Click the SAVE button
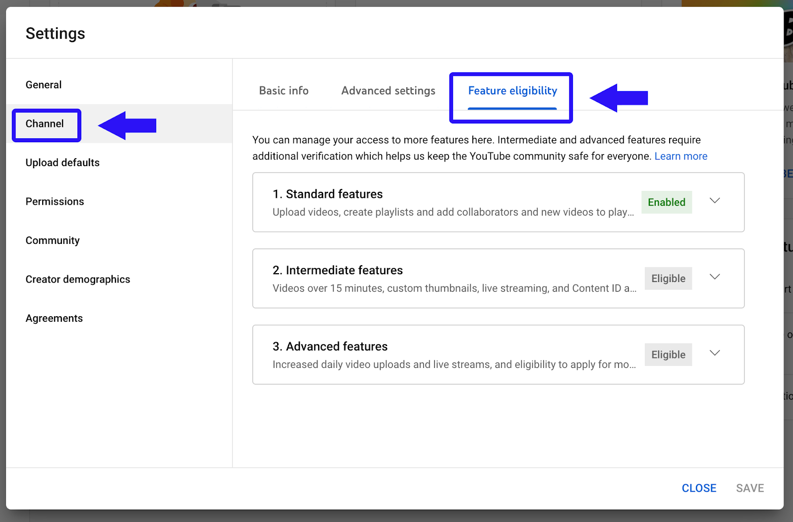 point(750,488)
